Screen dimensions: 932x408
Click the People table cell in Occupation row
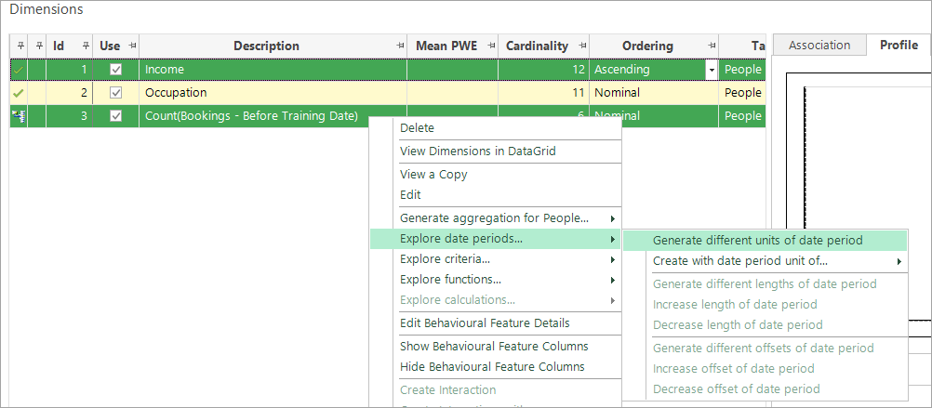(x=742, y=93)
